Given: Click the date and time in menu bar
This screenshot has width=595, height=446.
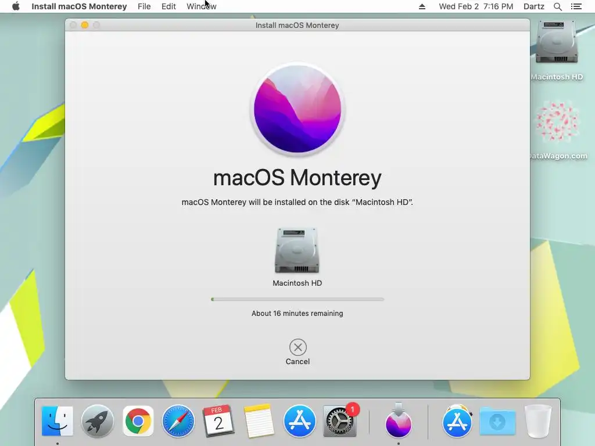Looking at the screenshot, I should [476, 6].
